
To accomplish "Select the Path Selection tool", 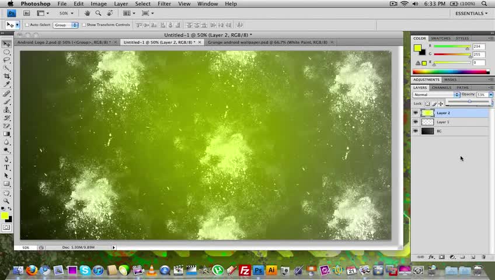I will point(6,176).
